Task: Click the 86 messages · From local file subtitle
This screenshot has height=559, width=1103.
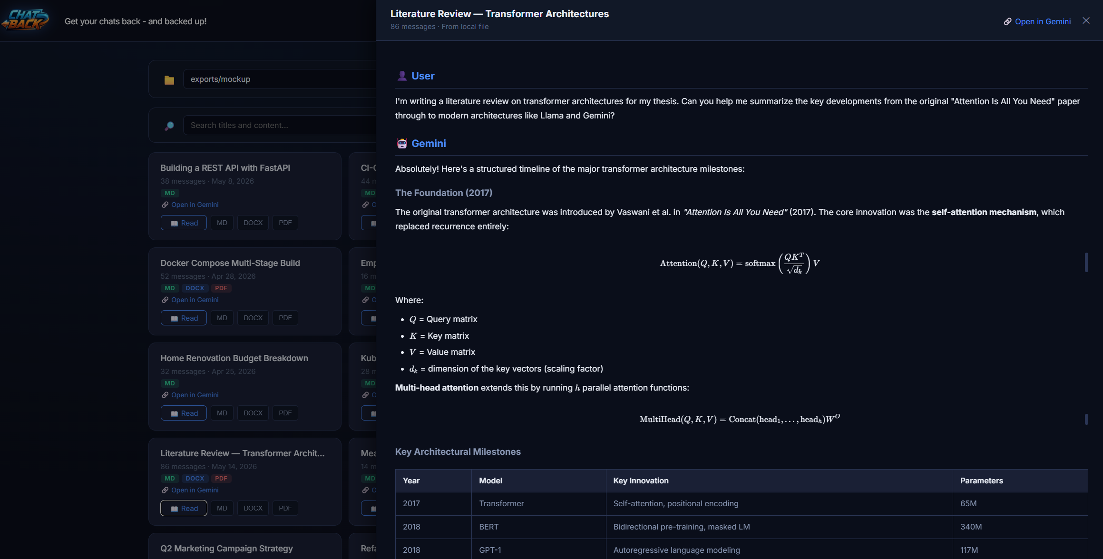Action: tap(439, 27)
